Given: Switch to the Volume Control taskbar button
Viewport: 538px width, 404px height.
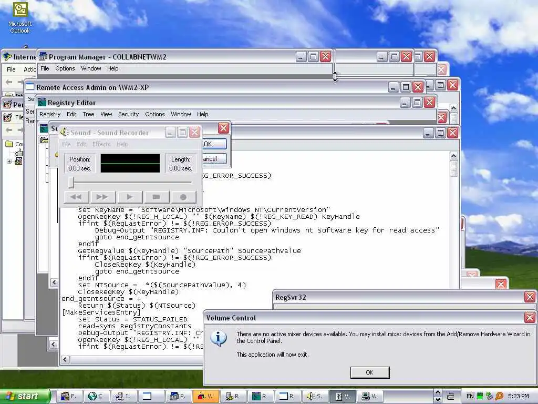Looking at the screenshot, I should click(x=343, y=396).
